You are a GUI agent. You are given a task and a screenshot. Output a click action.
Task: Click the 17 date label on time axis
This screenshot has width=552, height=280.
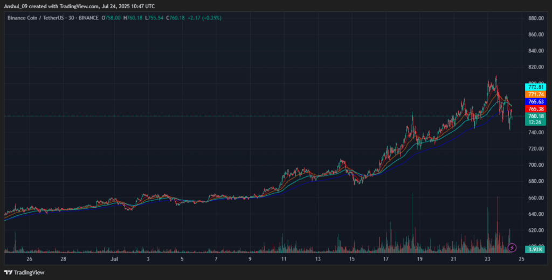pyautogui.click(x=386, y=259)
